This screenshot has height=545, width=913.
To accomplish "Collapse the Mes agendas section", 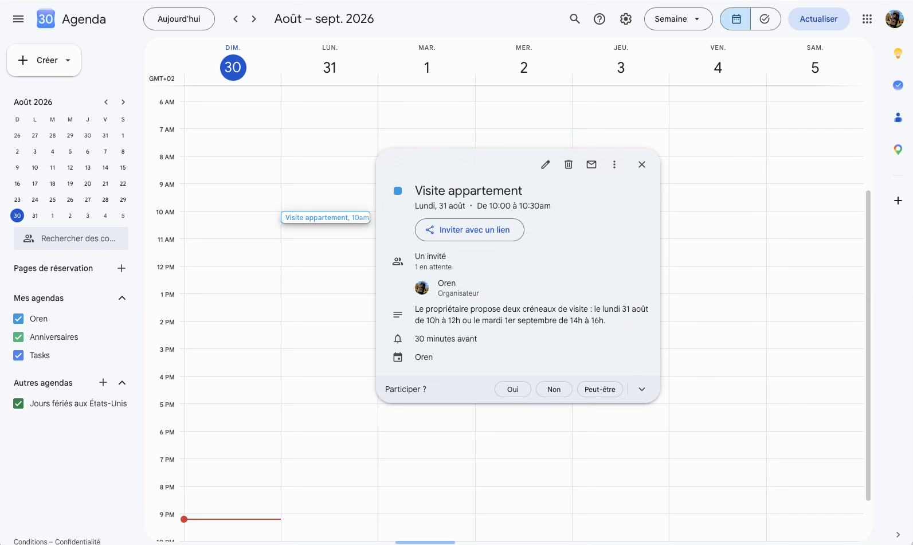I will tap(122, 298).
